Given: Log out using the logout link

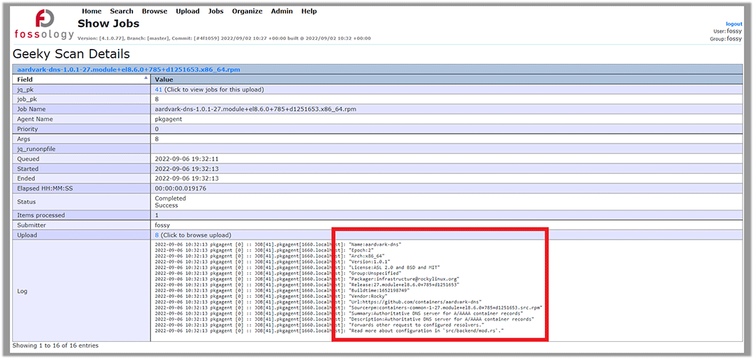Looking at the screenshot, I should click(x=733, y=24).
